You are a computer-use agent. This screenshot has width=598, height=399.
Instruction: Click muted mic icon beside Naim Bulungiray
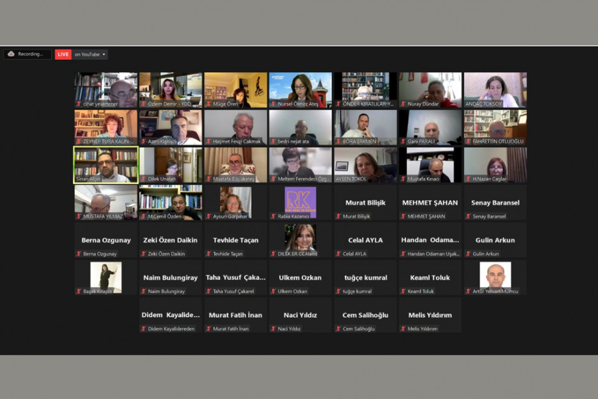click(x=144, y=292)
